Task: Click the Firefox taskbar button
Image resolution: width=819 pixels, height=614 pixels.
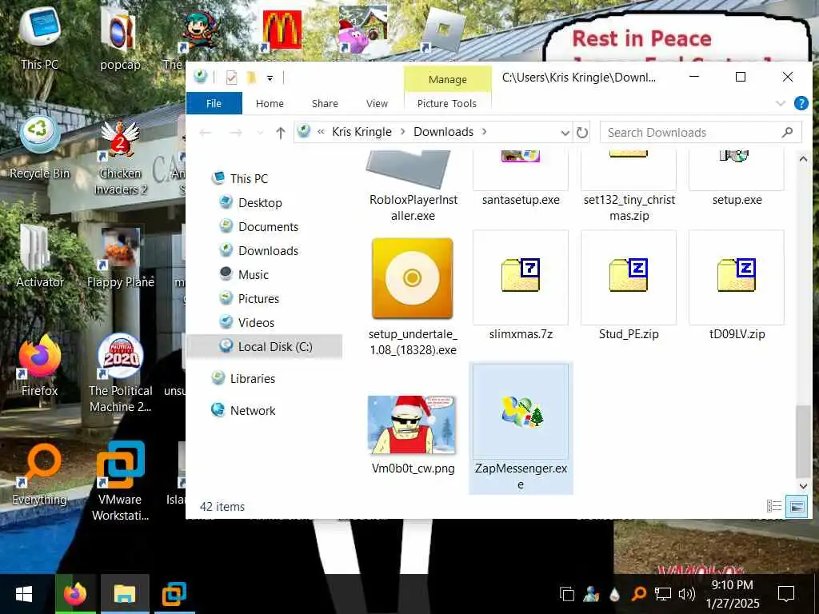Action: pos(75,594)
